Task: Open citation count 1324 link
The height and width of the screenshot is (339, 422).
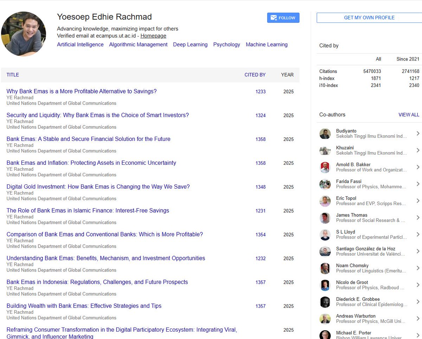Action: [x=261, y=116]
